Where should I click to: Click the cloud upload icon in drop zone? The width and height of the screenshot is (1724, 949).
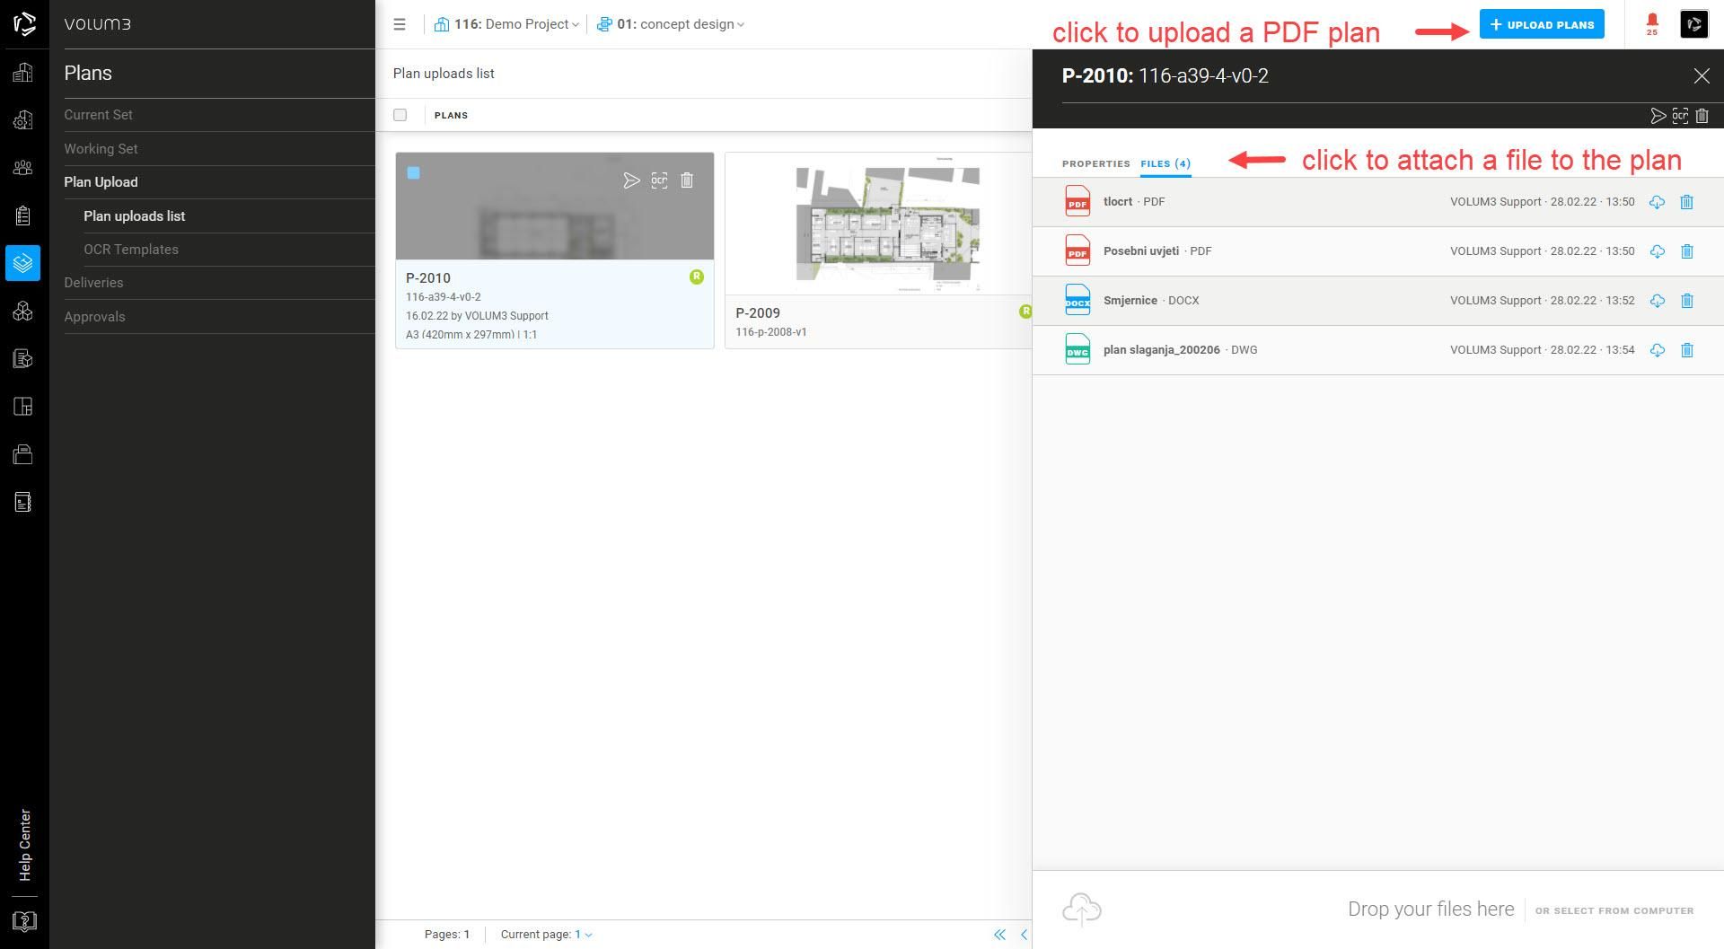click(1082, 909)
